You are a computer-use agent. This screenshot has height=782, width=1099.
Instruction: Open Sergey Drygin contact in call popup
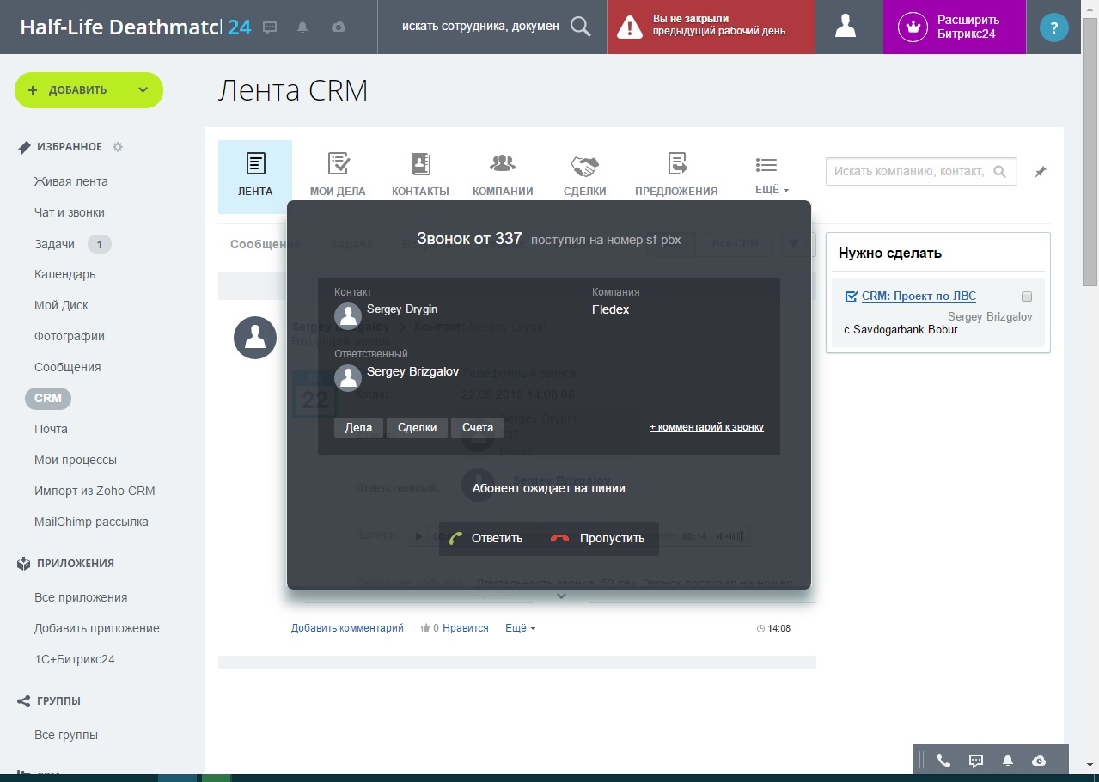click(402, 309)
